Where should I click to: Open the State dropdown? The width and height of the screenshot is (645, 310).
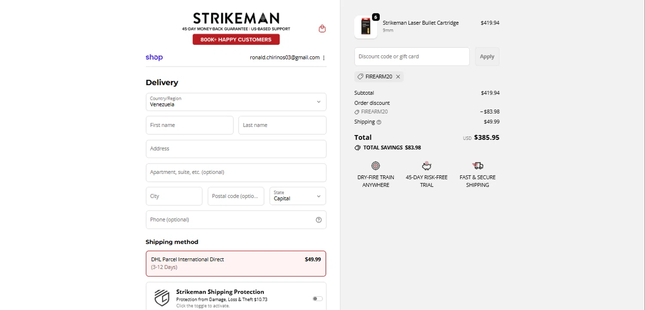(298, 196)
